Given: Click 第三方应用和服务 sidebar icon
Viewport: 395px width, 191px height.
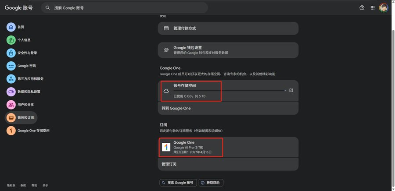Looking at the screenshot, I should 11,79.
